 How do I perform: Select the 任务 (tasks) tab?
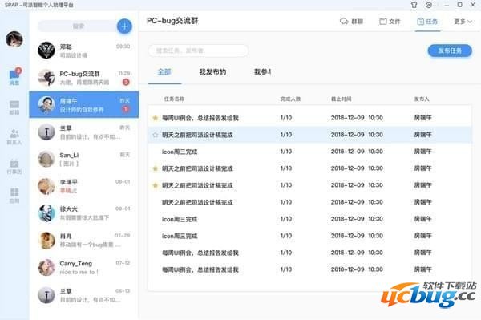(x=427, y=22)
